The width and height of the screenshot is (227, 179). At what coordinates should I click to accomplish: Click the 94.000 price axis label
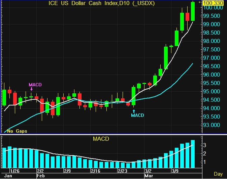212,108
